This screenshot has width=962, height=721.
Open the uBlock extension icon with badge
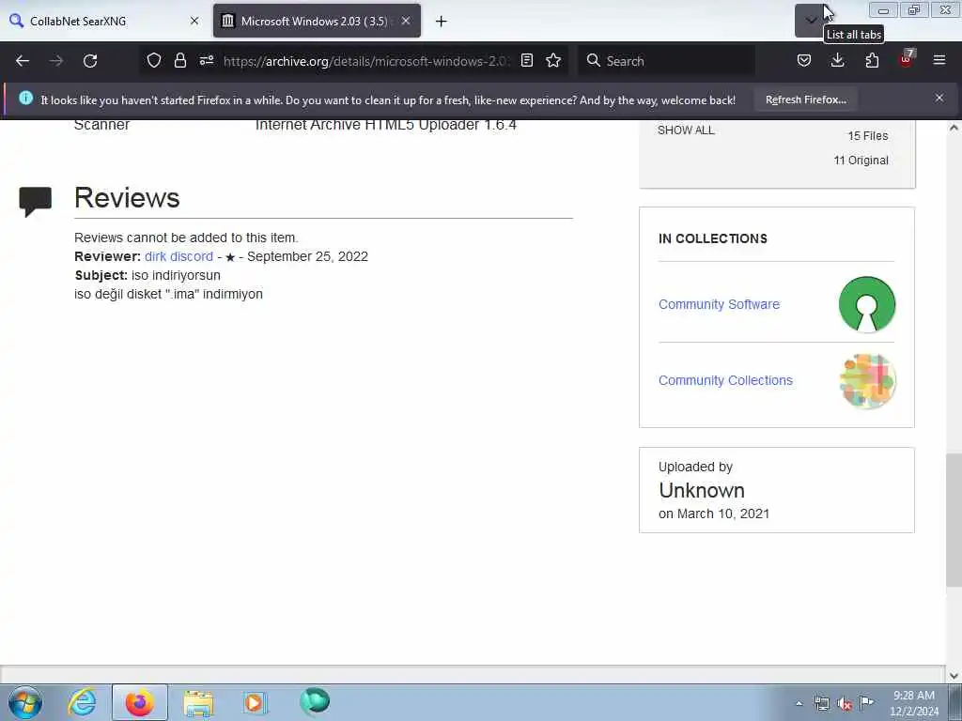click(907, 59)
